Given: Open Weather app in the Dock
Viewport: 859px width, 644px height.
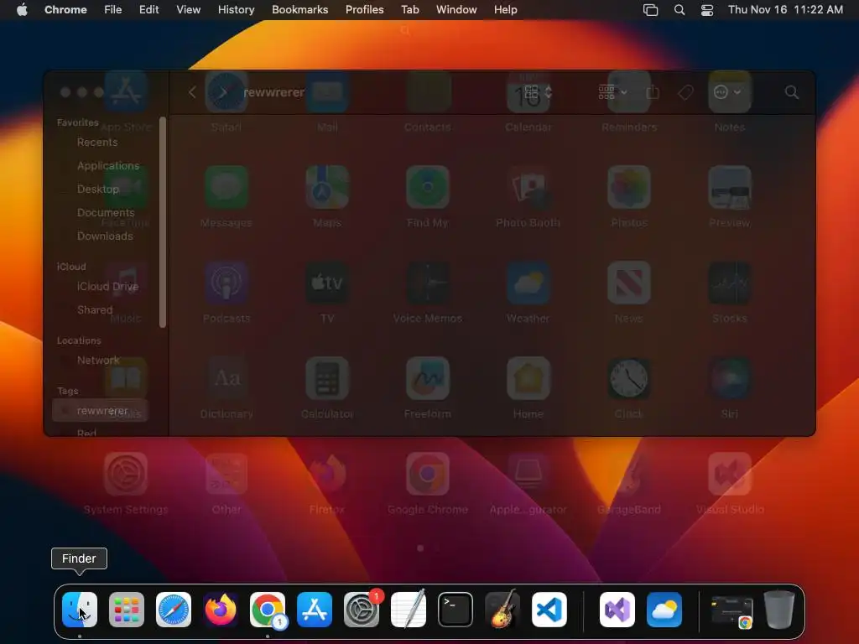Looking at the screenshot, I should (664, 610).
